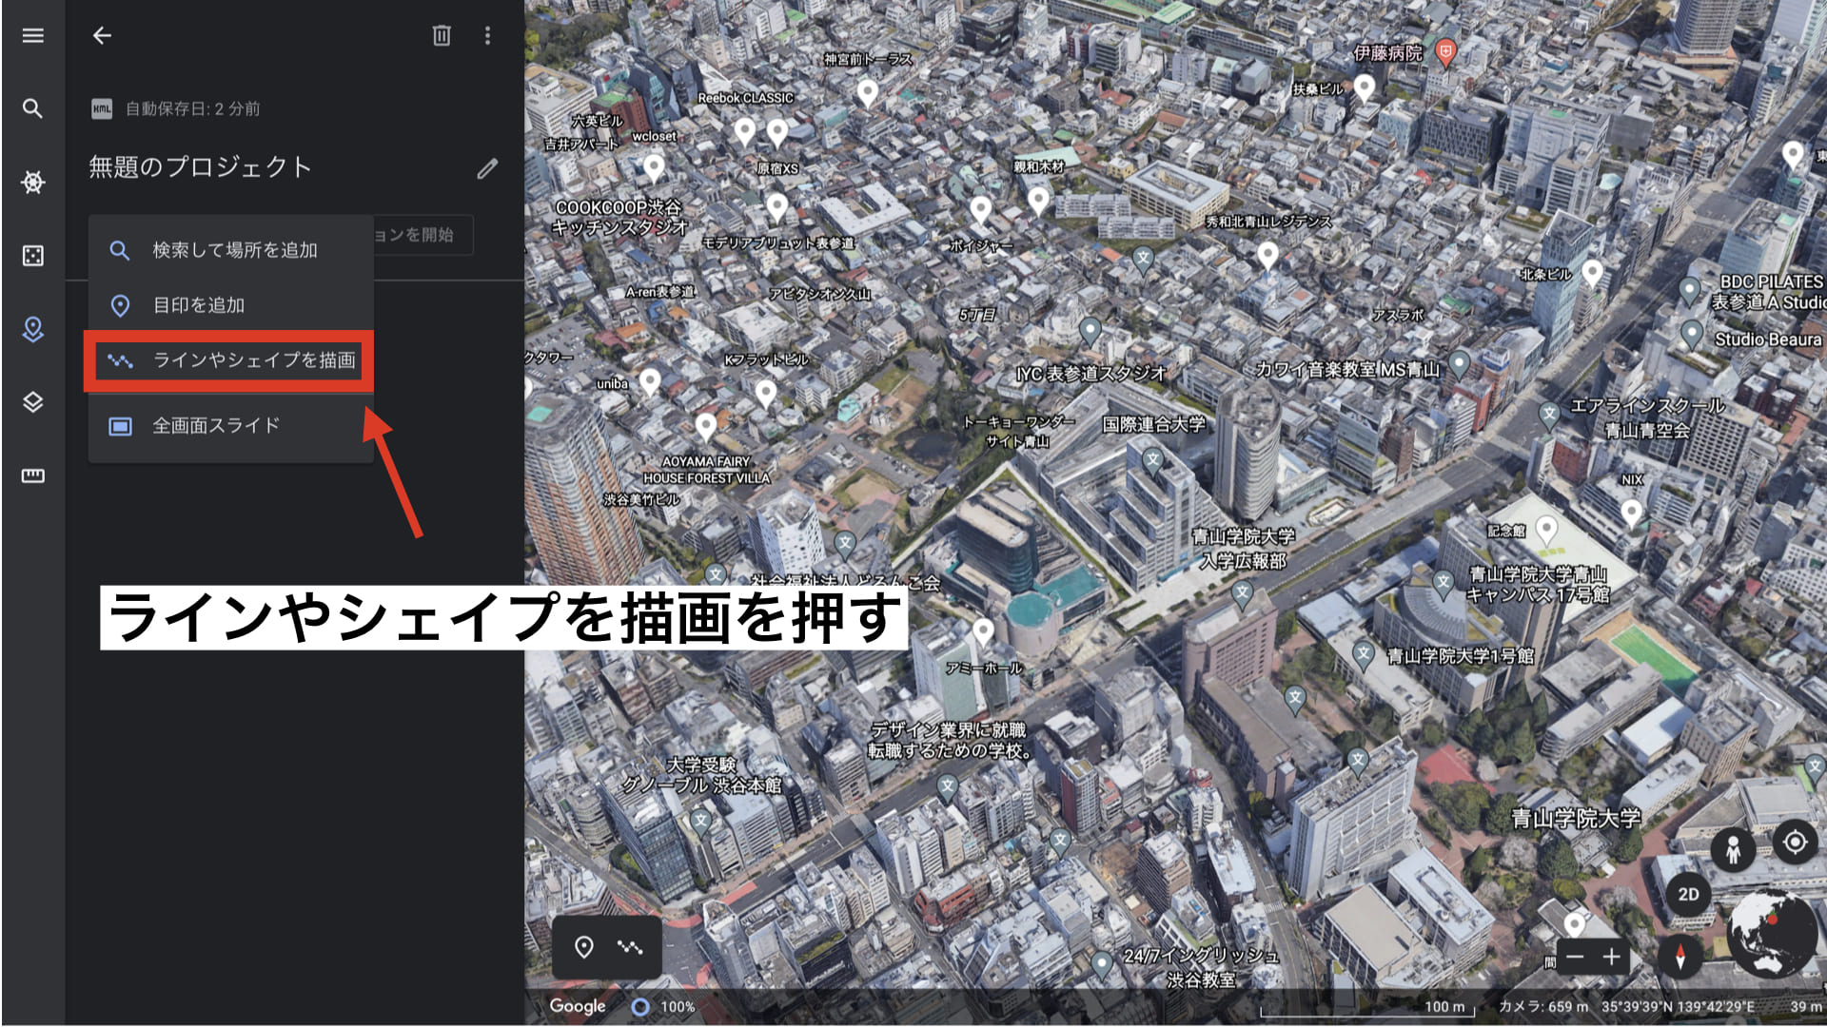Click the アミーホール map label
This screenshot has width=1827, height=1027.
[984, 669]
